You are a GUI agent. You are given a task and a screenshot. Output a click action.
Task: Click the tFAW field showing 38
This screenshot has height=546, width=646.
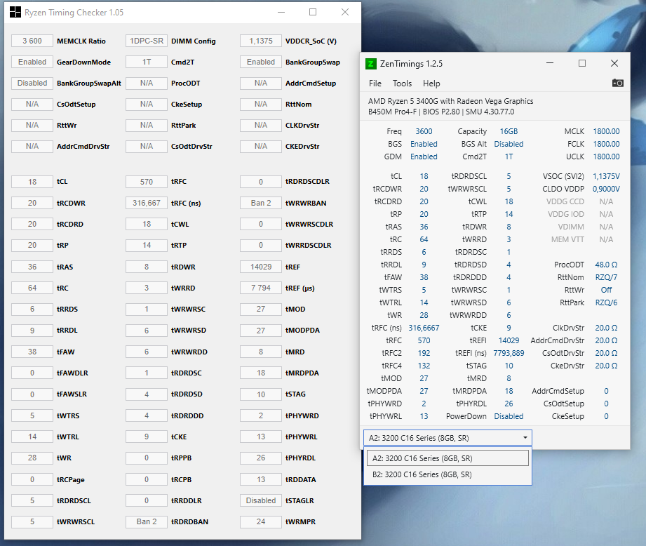click(x=32, y=352)
